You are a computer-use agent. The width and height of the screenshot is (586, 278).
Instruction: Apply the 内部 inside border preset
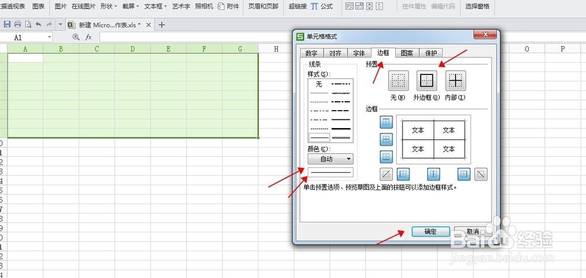(455, 81)
